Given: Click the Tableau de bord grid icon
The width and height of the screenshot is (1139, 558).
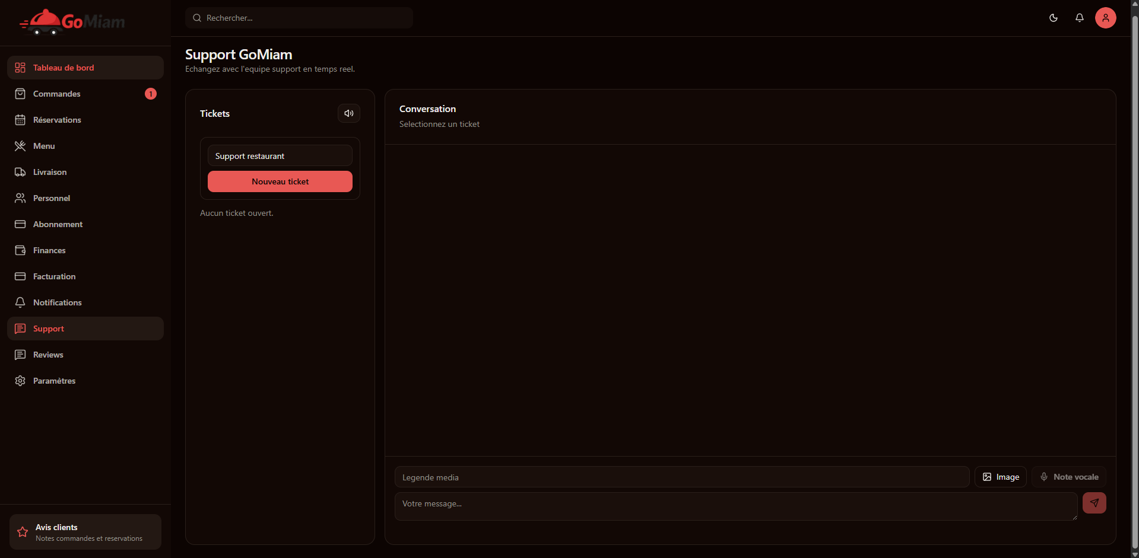Looking at the screenshot, I should (20, 68).
